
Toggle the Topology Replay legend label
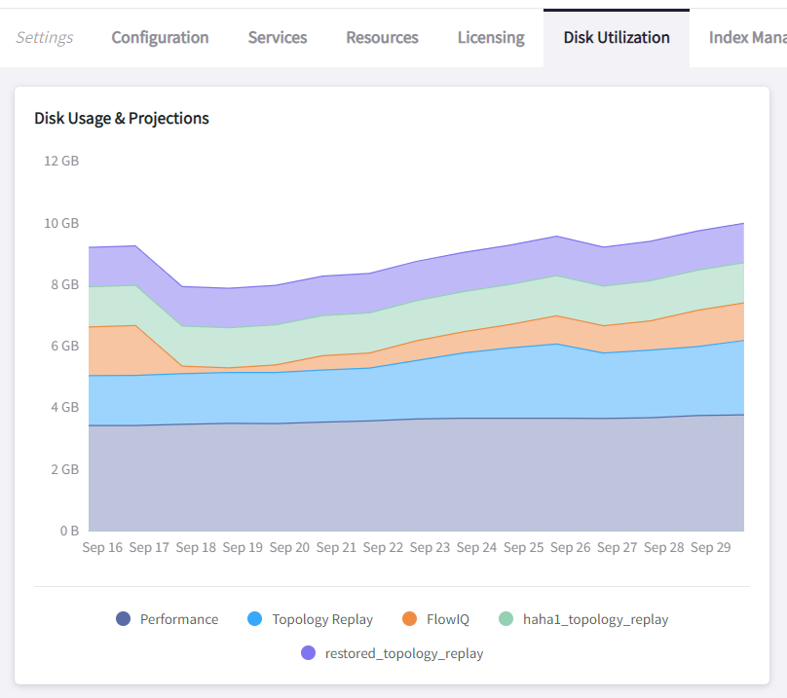(x=322, y=619)
